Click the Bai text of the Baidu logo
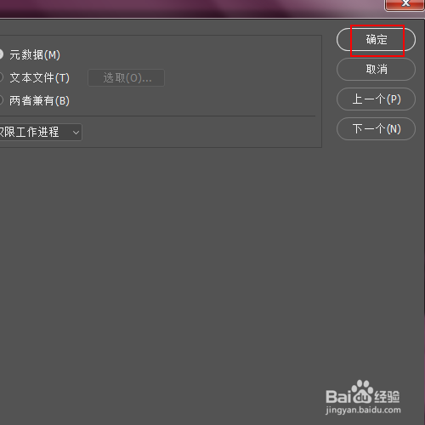Viewport: 425px width, 425px height. 338,396
